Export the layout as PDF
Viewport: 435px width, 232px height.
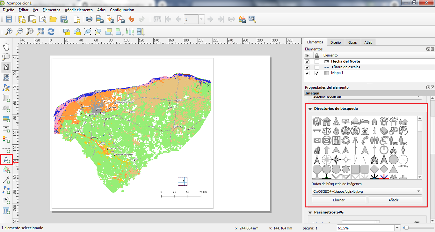pyautogui.click(x=121, y=19)
